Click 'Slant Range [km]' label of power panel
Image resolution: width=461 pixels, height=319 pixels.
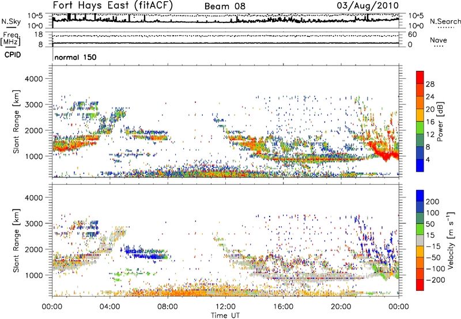point(16,121)
